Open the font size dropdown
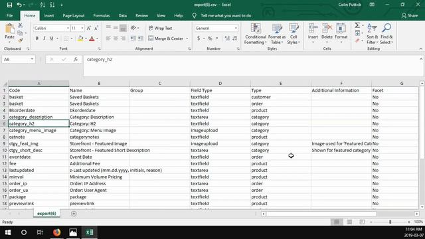425x239 pixels. point(82,28)
